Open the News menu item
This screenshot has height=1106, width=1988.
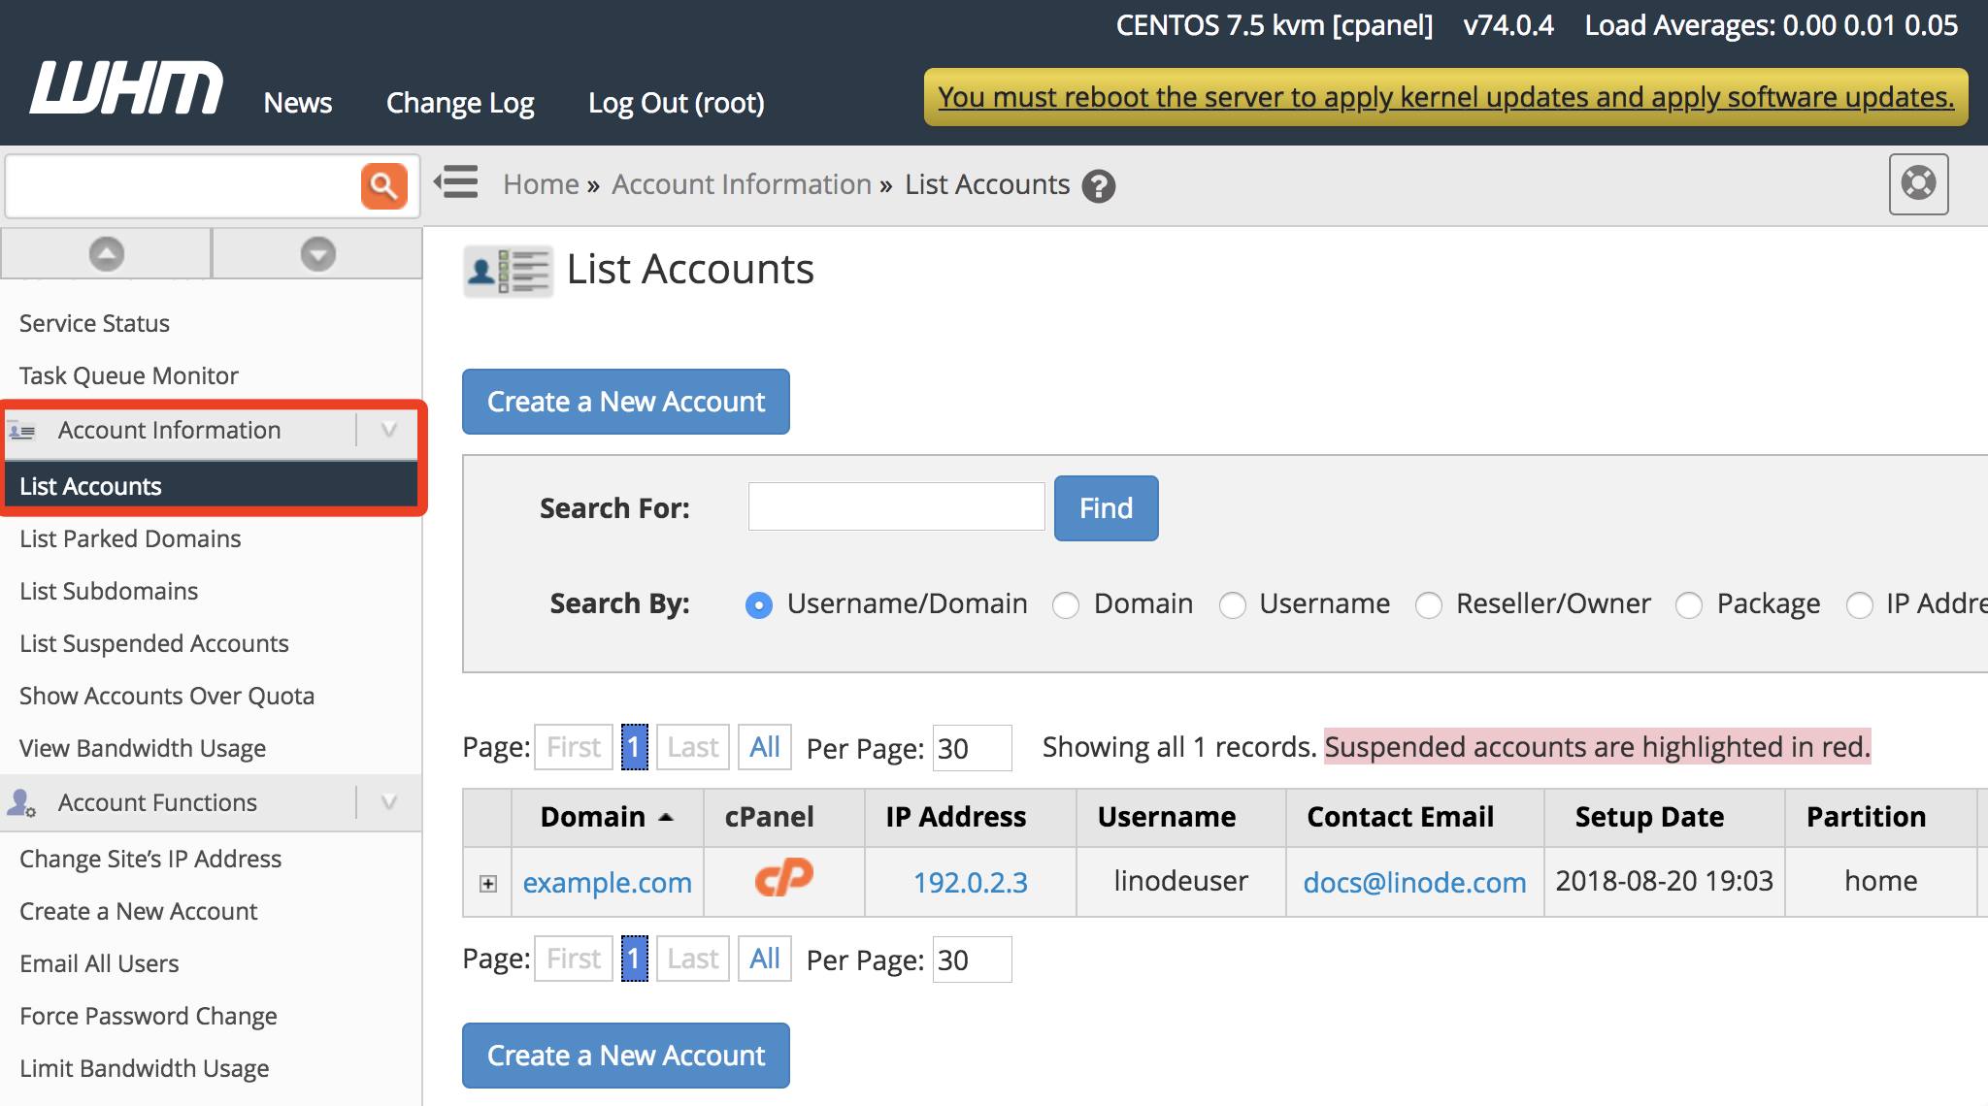(297, 103)
